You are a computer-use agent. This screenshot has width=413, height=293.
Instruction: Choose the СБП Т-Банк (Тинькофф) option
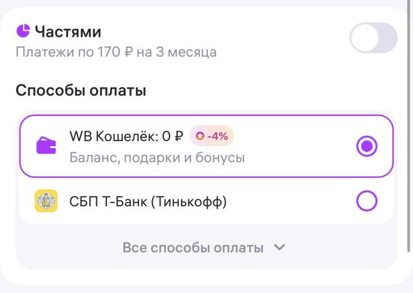206,201
